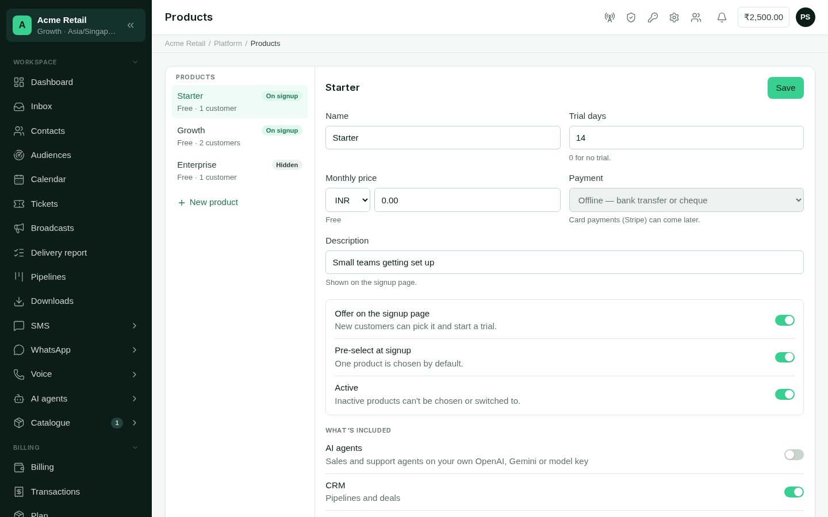Open Contacts in the sidebar
This screenshot has height=517, width=828.
click(76, 131)
